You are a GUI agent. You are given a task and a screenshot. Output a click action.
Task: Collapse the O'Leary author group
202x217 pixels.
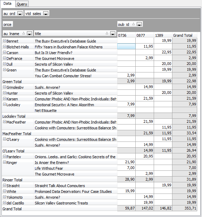point(4,139)
